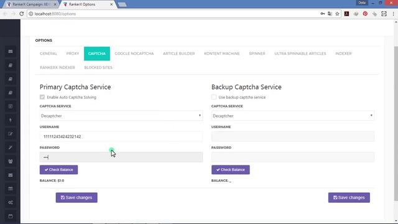Enable Use backup captcha service checkbox
This screenshot has height=224, width=398.
click(x=214, y=97)
